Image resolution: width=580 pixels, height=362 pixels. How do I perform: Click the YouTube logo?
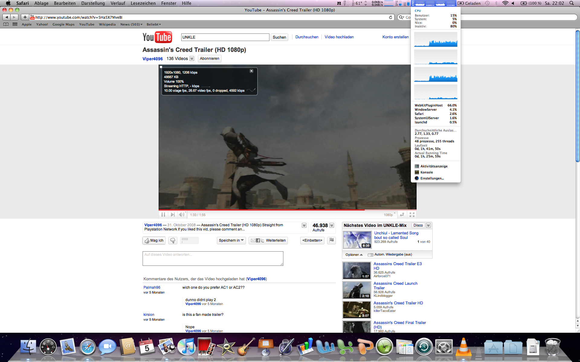point(157,37)
